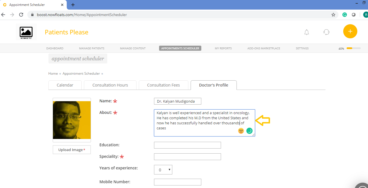The width and height of the screenshot is (368, 188).
Task: Open the browser profile avatar
Action: [365, 15]
